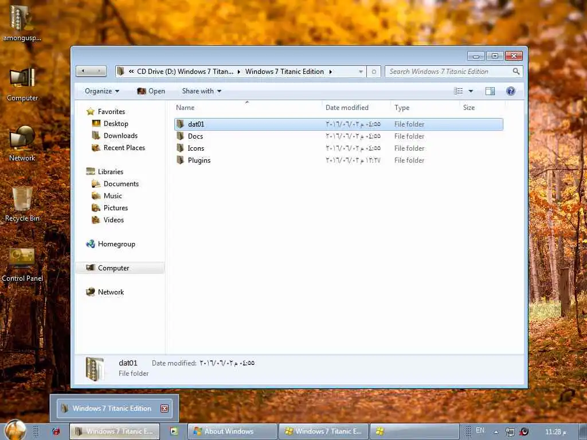Screen dimensions: 587x440
Task: Click the Back navigation arrow
Action: click(83, 71)
